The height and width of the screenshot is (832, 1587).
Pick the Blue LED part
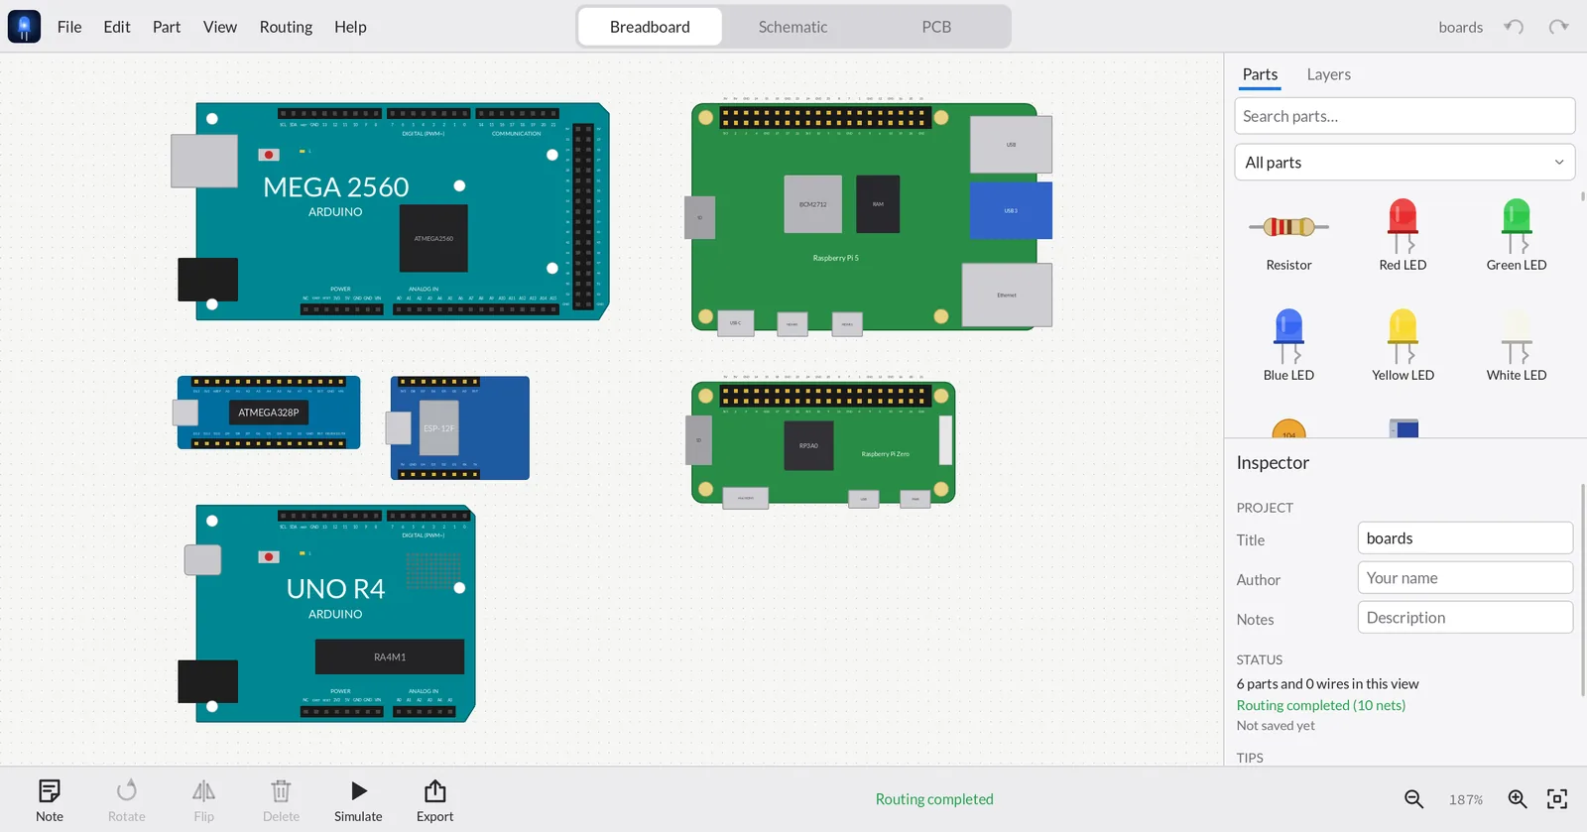coord(1288,345)
